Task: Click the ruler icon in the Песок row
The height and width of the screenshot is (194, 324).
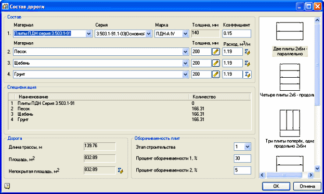Action: point(216,52)
